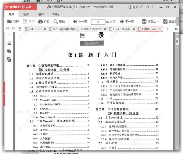Switch to the 注释 ribbon tab

[x=41, y=14]
